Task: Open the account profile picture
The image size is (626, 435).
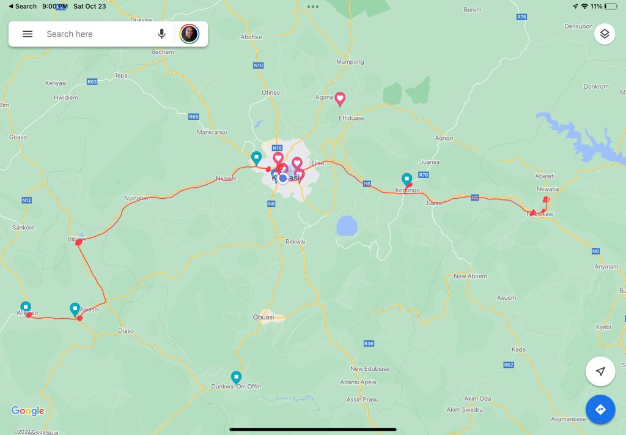Action: [x=190, y=34]
